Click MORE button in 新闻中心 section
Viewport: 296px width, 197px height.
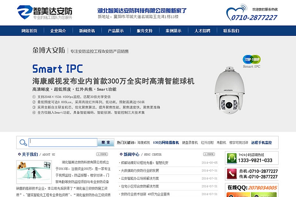pos(209,154)
